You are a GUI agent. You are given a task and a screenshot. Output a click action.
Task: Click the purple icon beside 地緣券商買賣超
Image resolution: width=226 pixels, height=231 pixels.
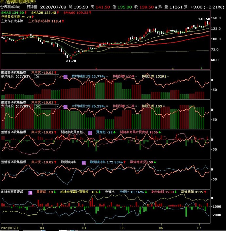(30, 192)
